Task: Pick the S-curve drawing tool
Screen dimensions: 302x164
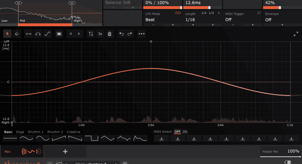Action: point(48,34)
